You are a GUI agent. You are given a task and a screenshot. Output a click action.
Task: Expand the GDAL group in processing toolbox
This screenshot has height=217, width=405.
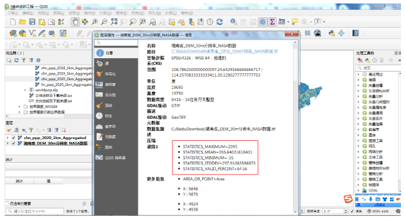tap(358, 190)
